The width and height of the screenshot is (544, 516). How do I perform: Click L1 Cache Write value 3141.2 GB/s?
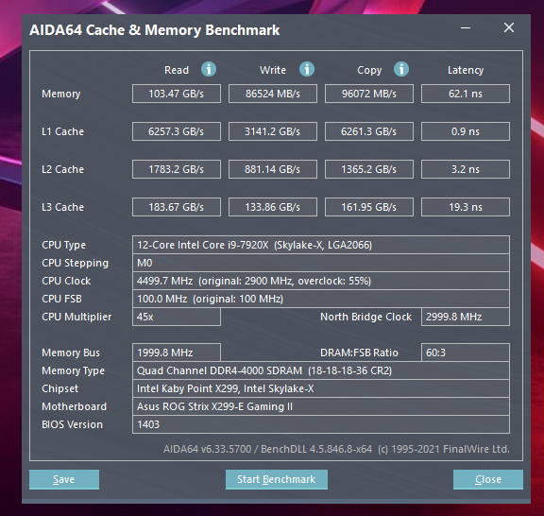[273, 131]
